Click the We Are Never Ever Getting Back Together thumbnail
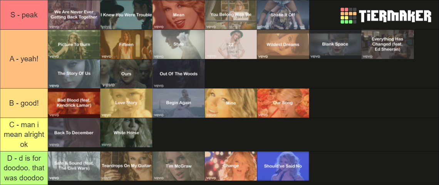 click(74, 15)
